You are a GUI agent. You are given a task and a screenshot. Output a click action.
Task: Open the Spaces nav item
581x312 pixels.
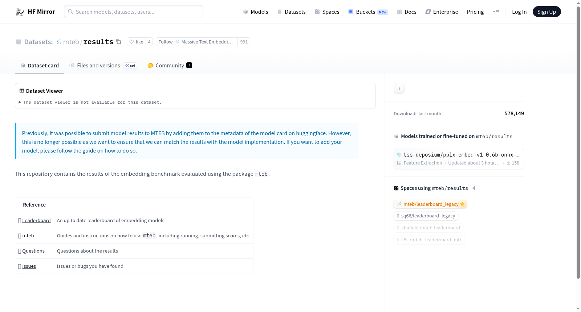pos(327,12)
